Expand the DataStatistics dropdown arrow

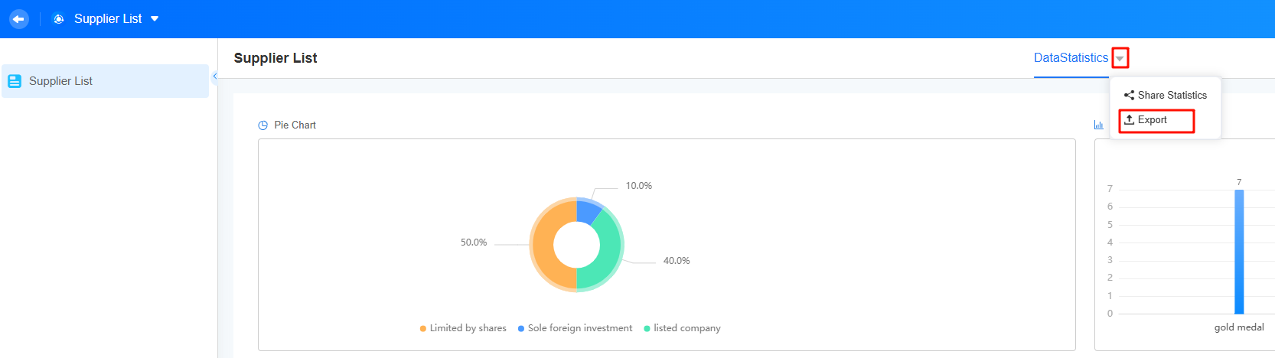click(x=1120, y=58)
